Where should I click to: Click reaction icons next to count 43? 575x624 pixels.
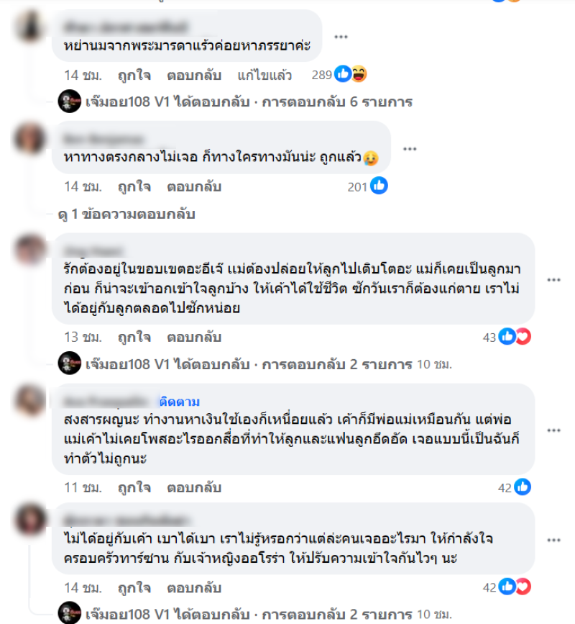[515, 337]
